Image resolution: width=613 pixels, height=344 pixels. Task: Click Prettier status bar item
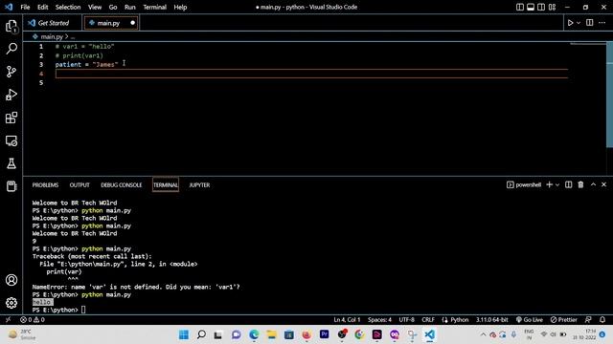(563, 319)
